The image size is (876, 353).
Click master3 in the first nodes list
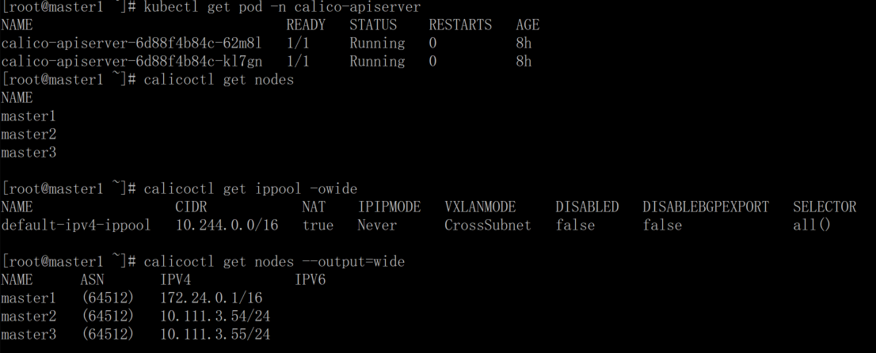point(29,153)
